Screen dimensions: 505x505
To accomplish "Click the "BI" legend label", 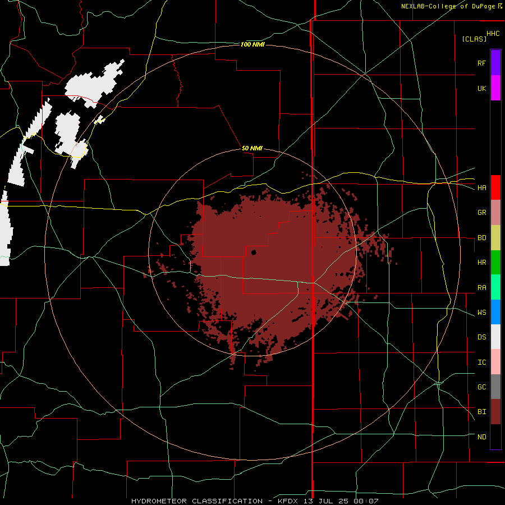I will (481, 412).
